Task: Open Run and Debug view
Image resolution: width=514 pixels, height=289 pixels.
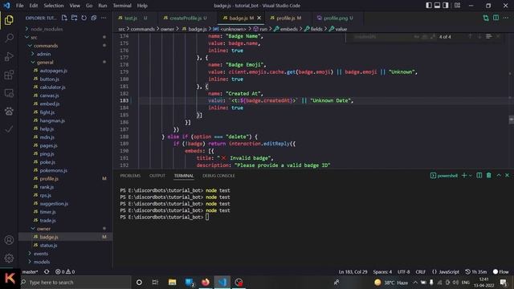Action: [x=9, y=56]
